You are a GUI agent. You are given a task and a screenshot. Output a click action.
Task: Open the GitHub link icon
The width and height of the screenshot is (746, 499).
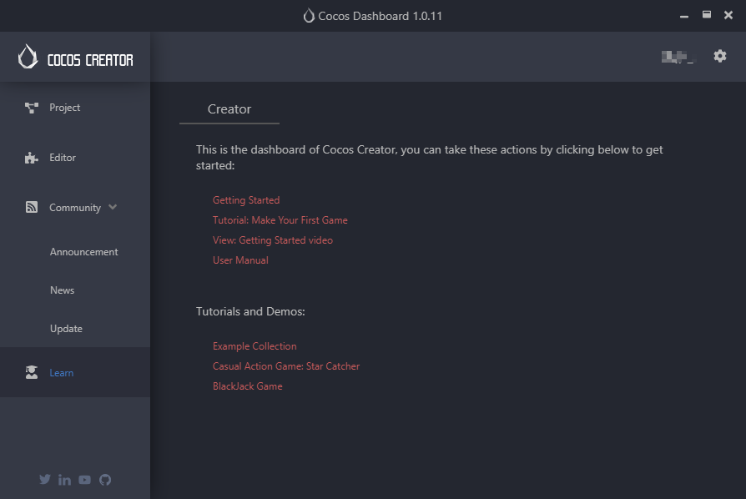[x=105, y=480]
